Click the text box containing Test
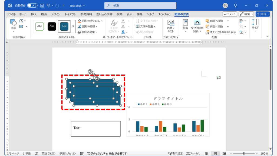The height and width of the screenshot is (156, 277). click(x=95, y=129)
